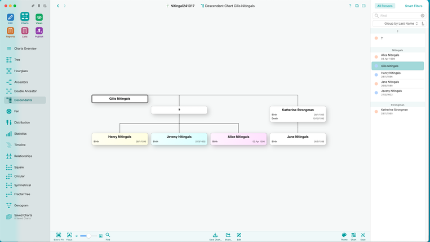The image size is (430, 242).
Task: Click the large zoom-in icon right of slider
Action: [x=101, y=236]
